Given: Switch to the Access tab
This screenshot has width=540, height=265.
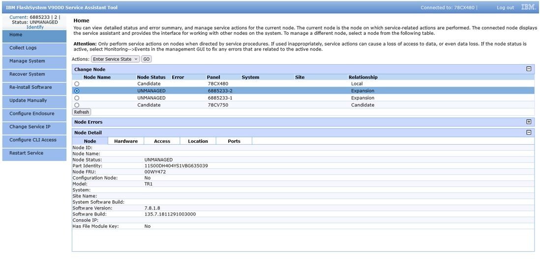Looking at the screenshot, I should click(162, 141).
